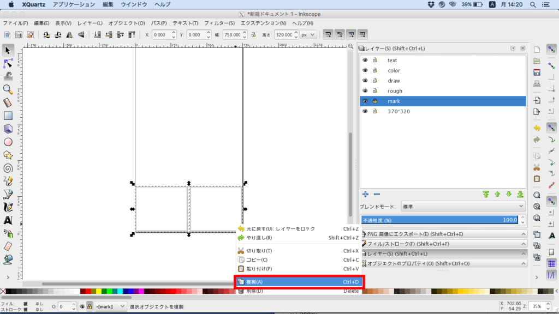Select the Ellipse circle tool
Image resolution: width=559 pixels, height=314 pixels.
coord(8,142)
